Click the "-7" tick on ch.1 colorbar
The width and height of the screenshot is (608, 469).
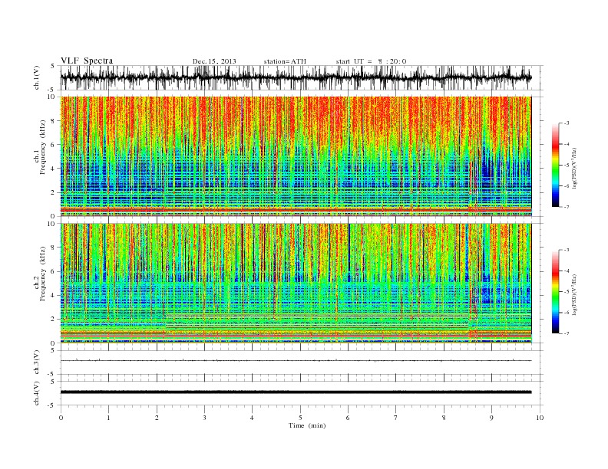point(567,207)
